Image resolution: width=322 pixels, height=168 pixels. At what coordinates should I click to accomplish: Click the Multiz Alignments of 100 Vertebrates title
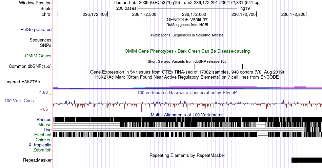pyautogui.click(x=187, y=115)
